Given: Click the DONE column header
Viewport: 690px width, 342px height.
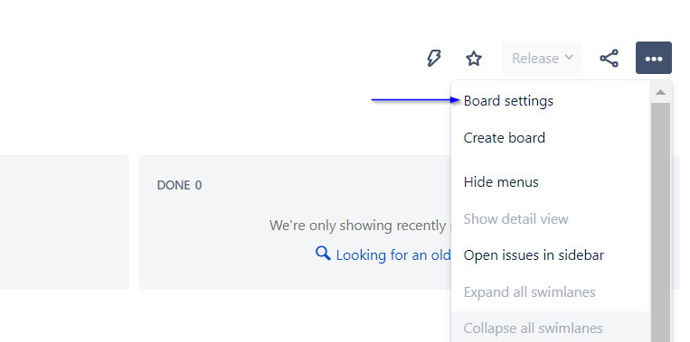Looking at the screenshot, I should 179,185.
